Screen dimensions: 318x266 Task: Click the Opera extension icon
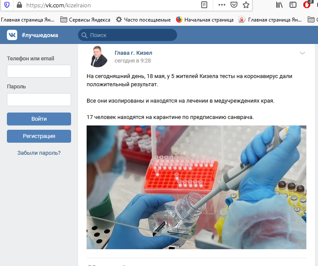point(307,5)
